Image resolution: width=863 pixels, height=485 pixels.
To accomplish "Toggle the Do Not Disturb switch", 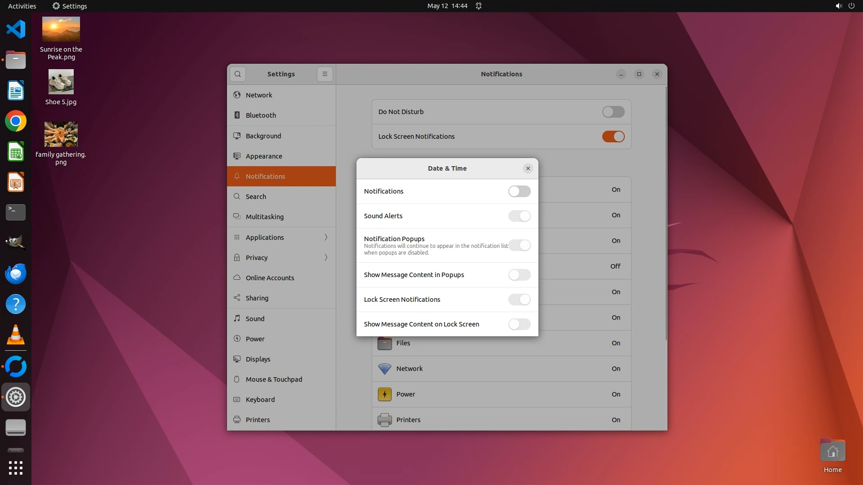I will pyautogui.click(x=613, y=112).
